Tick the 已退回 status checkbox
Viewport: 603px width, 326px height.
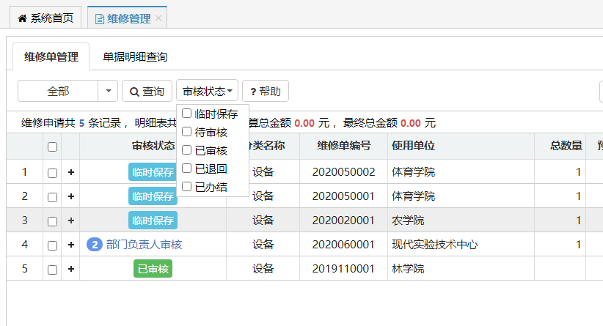click(x=187, y=168)
